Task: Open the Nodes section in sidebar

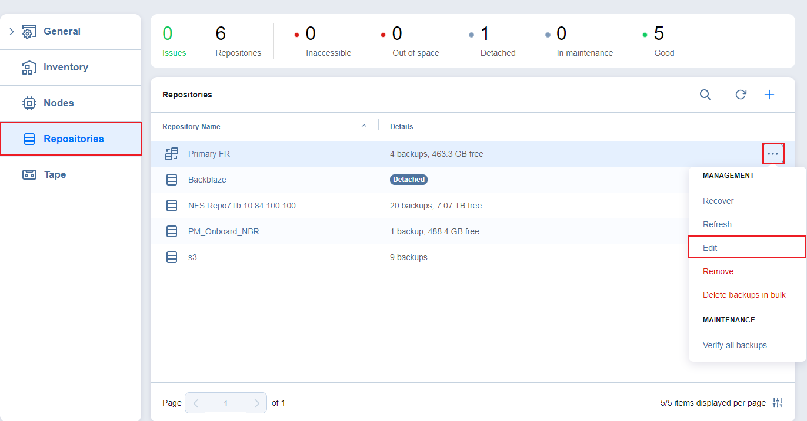Action: (58, 103)
